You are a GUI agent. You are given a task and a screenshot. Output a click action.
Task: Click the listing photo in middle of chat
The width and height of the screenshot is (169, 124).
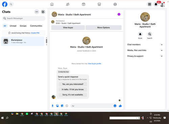pos(87,40)
